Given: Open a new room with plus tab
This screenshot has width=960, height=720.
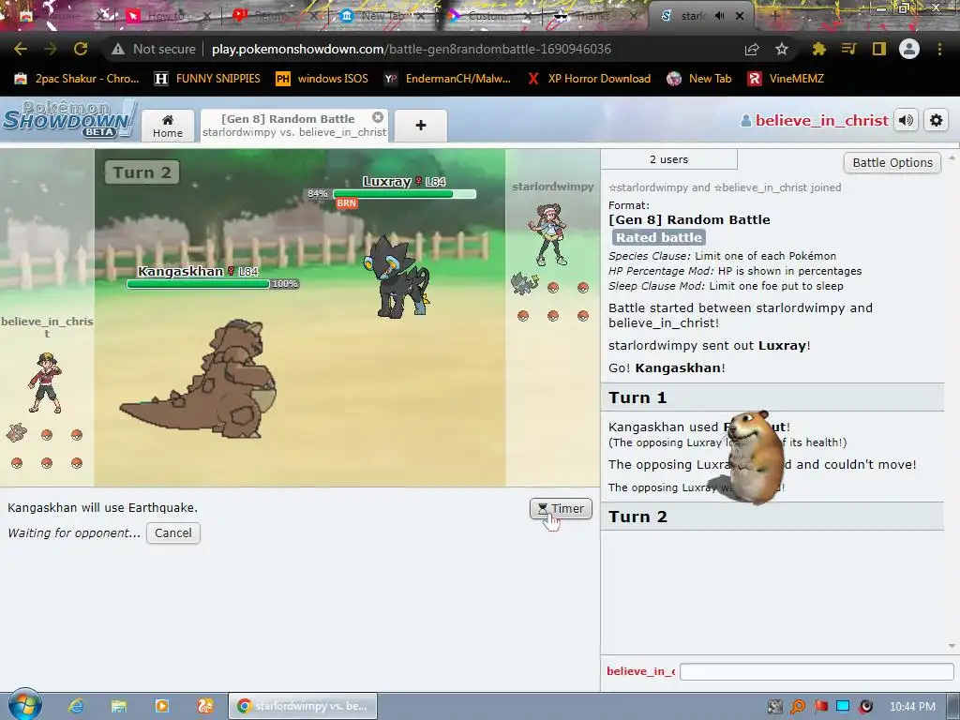Looking at the screenshot, I should pos(421,126).
